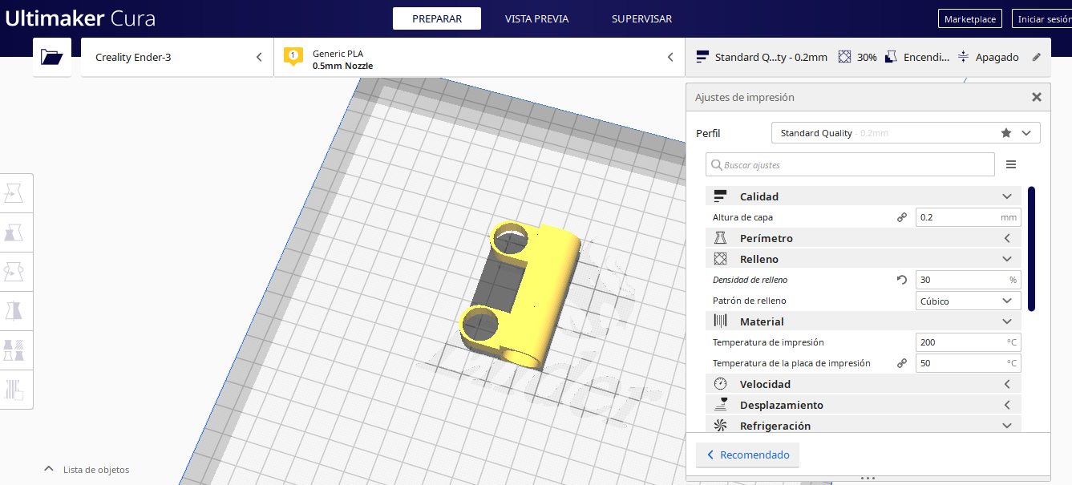Open the Creality Ender-3 printer selector
Image resolution: width=1072 pixels, height=485 pixels.
(177, 57)
